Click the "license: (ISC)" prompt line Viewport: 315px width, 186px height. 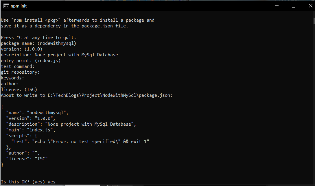[19, 90]
